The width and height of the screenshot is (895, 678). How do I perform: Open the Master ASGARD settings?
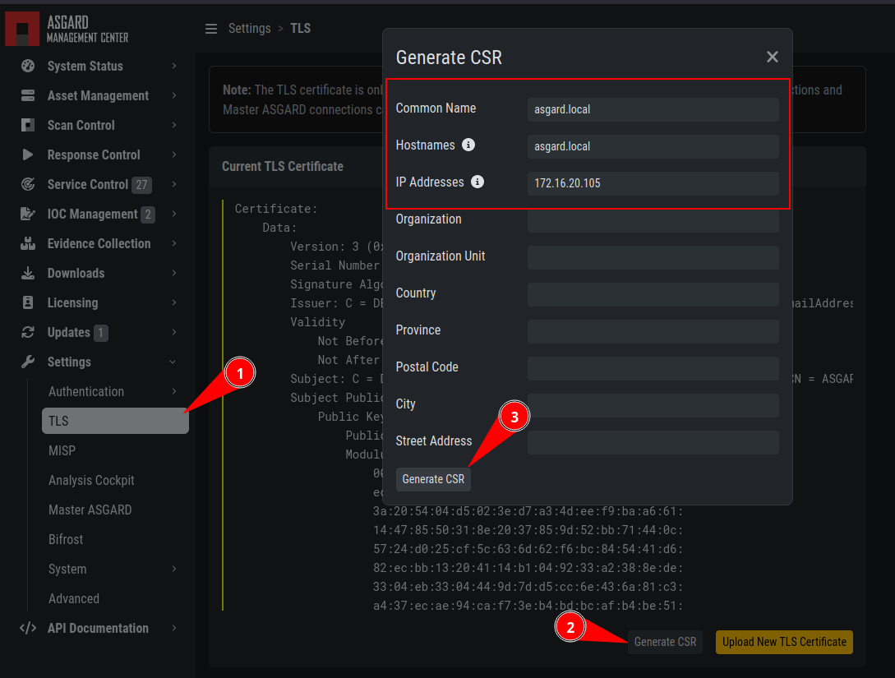(x=90, y=510)
